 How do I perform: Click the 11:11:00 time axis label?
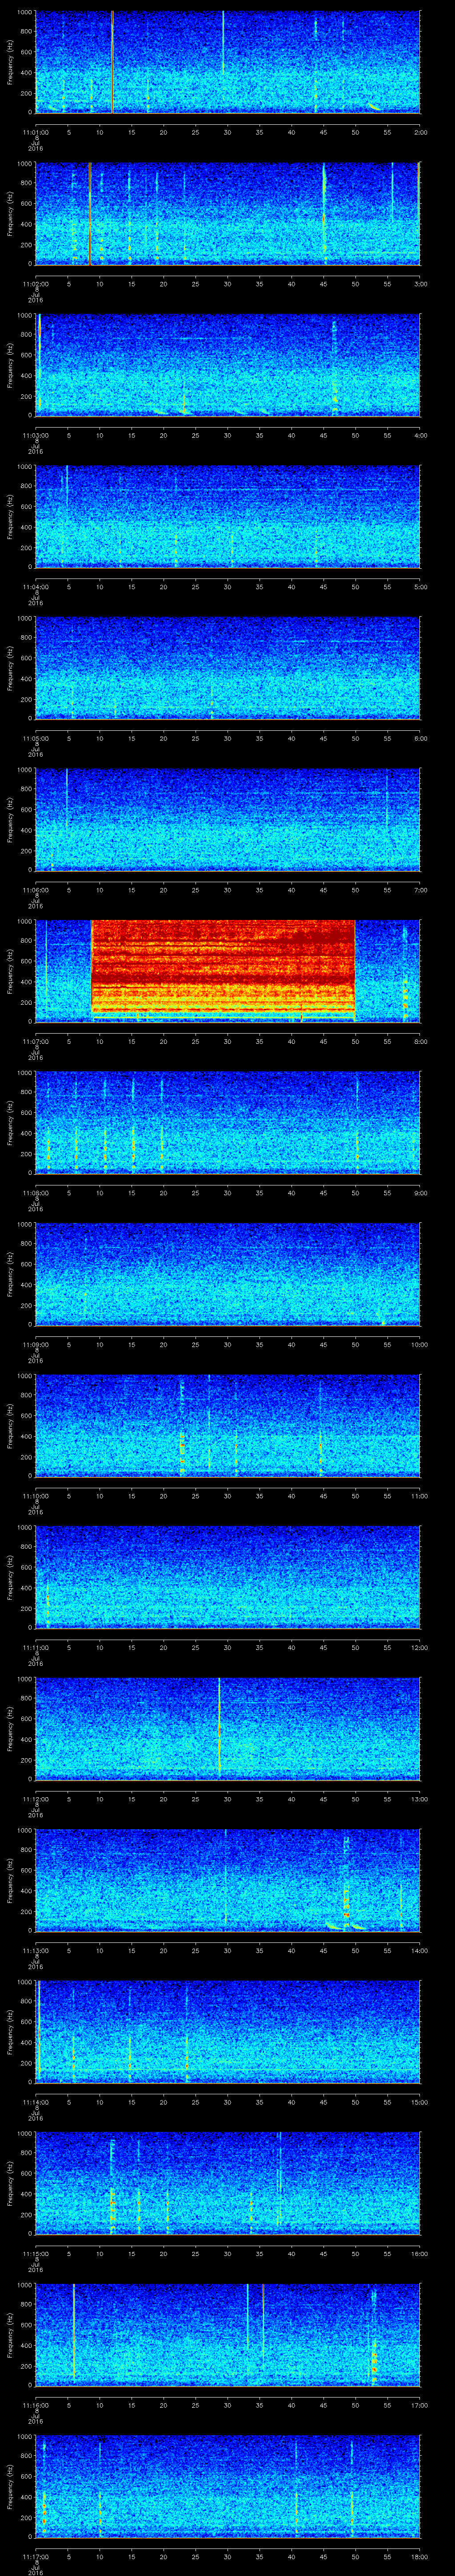coord(35,1647)
